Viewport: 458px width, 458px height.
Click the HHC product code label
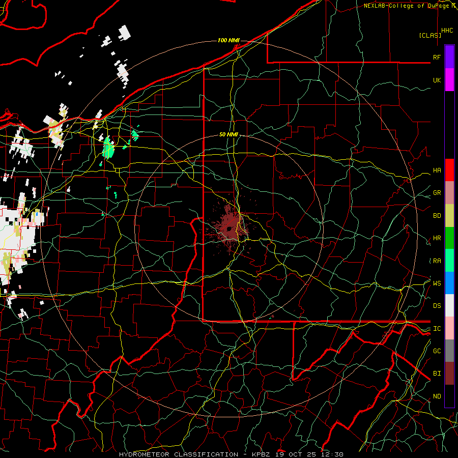tap(447, 31)
